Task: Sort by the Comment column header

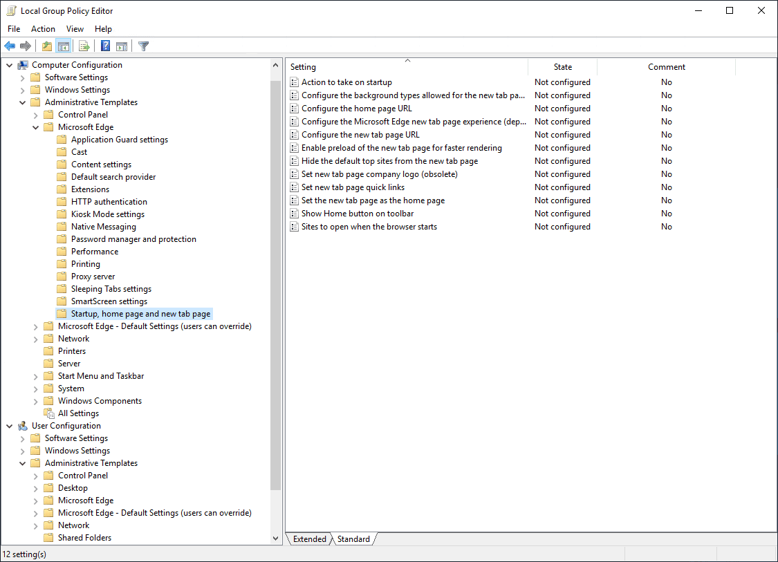Action: pos(666,67)
